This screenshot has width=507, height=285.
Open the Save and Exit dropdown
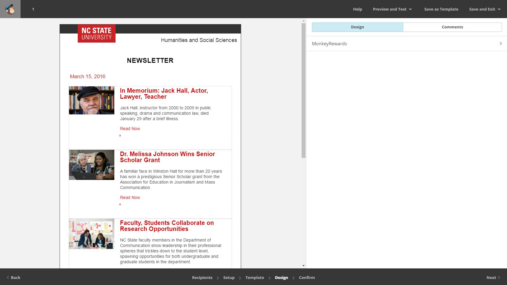coord(485,9)
